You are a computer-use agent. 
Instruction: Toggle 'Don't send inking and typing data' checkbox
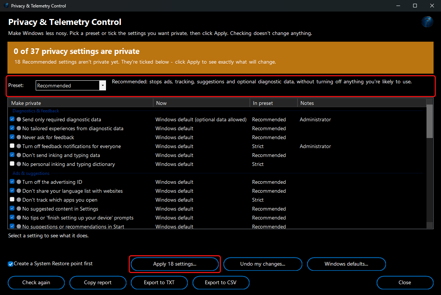[12, 155]
